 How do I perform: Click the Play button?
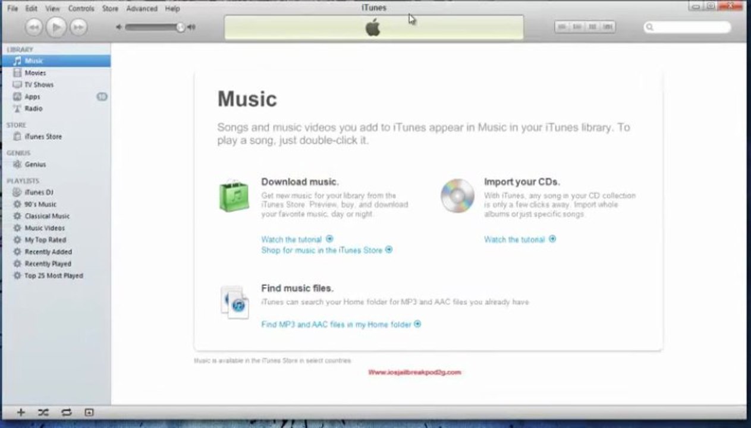(x=56, y=27)
